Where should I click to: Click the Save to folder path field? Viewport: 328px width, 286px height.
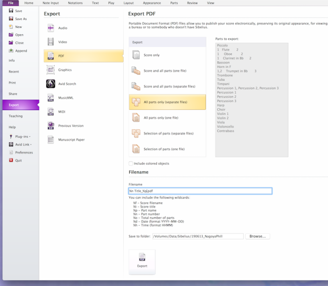point(198,236)
